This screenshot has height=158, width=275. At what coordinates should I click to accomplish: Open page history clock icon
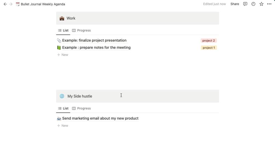pyautogui.click(x=253, y=4)
